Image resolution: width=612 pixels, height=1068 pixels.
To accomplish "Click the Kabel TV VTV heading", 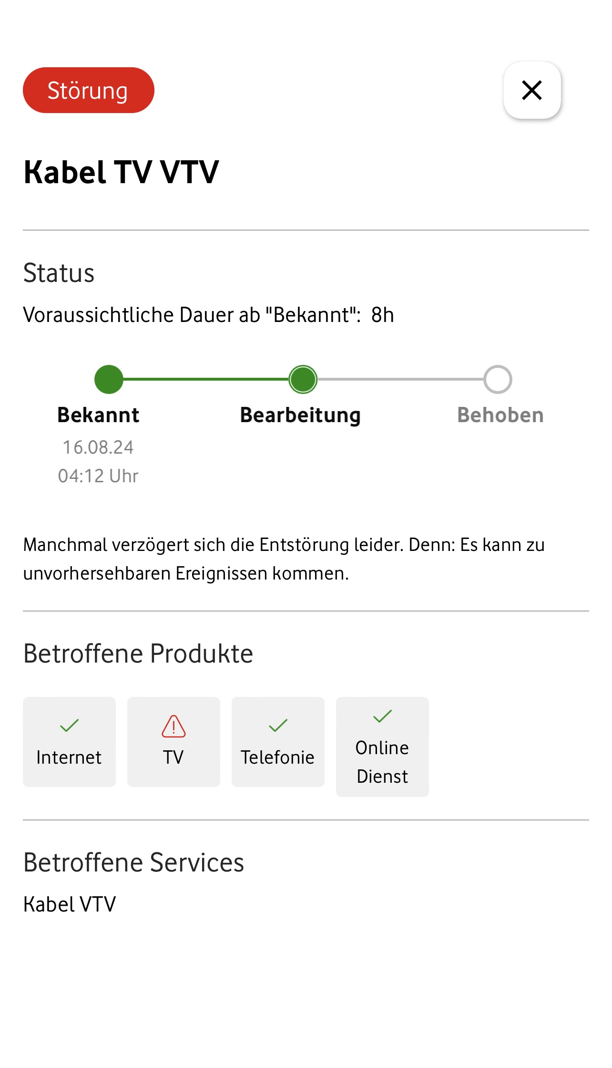I will (x=121, y=172).
